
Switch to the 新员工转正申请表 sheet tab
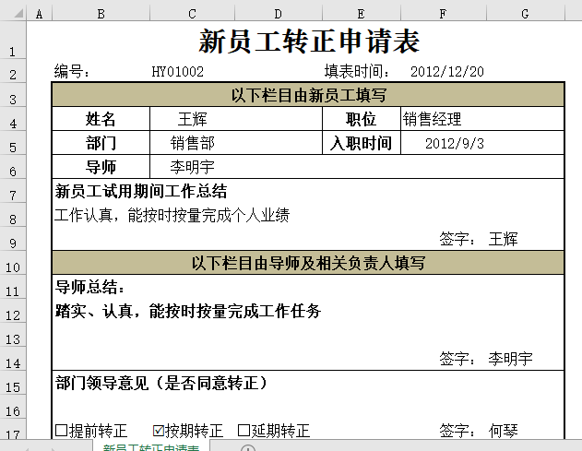(x=150, y=447)
